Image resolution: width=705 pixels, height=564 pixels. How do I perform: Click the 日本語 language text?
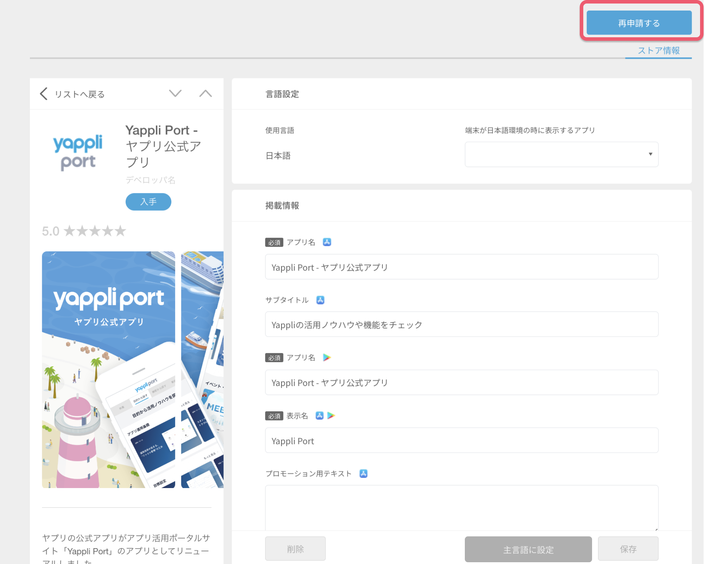coord(278,156)
